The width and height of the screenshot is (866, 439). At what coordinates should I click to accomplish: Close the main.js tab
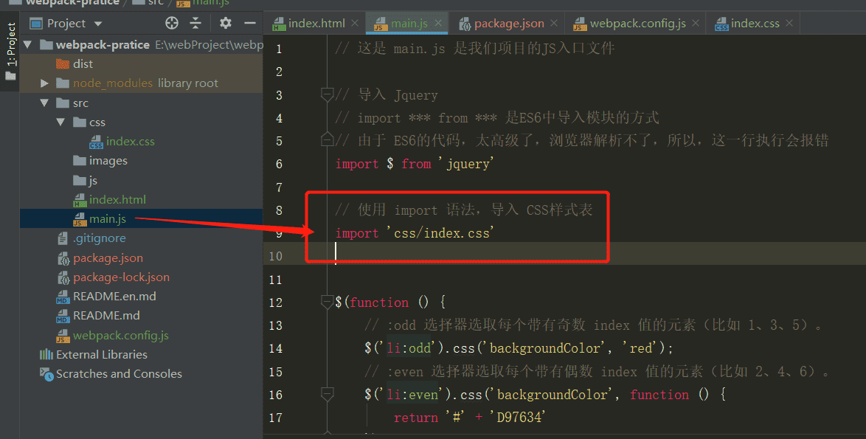(x=438, y=23)
